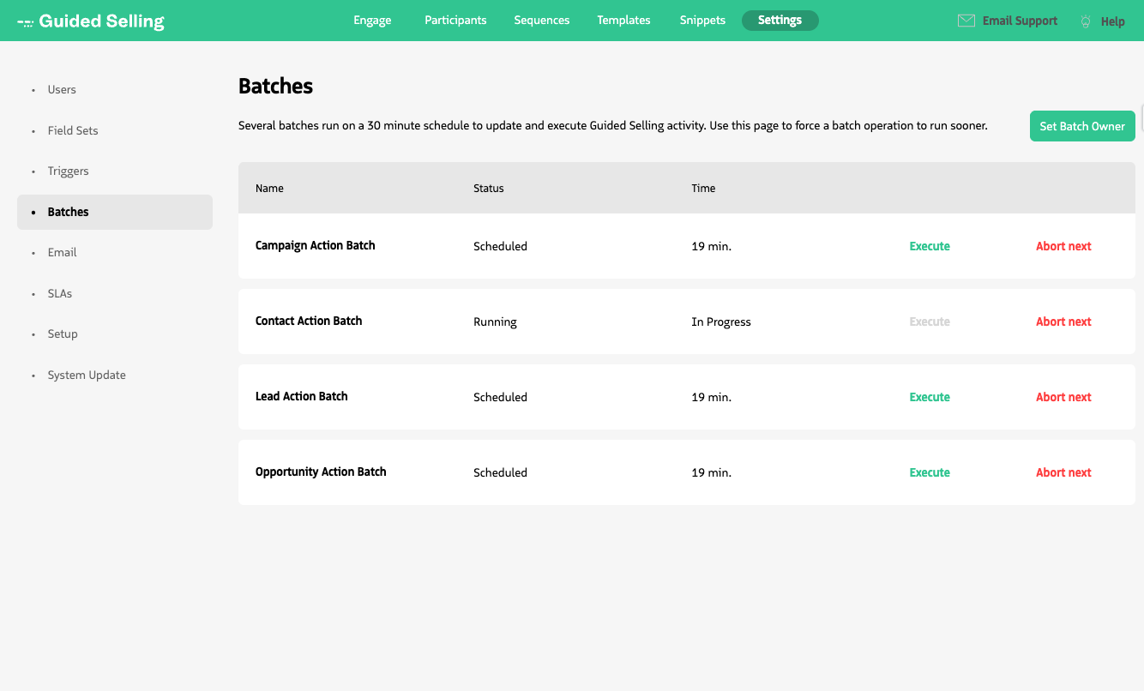Viewport: 1144px width, 691px height.
Task: Open the Sequences menu item
Action: (x=541, y=20)
